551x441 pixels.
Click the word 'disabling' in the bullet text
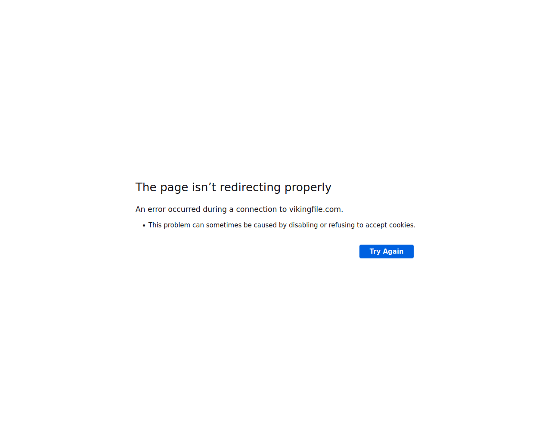(303, 225)
